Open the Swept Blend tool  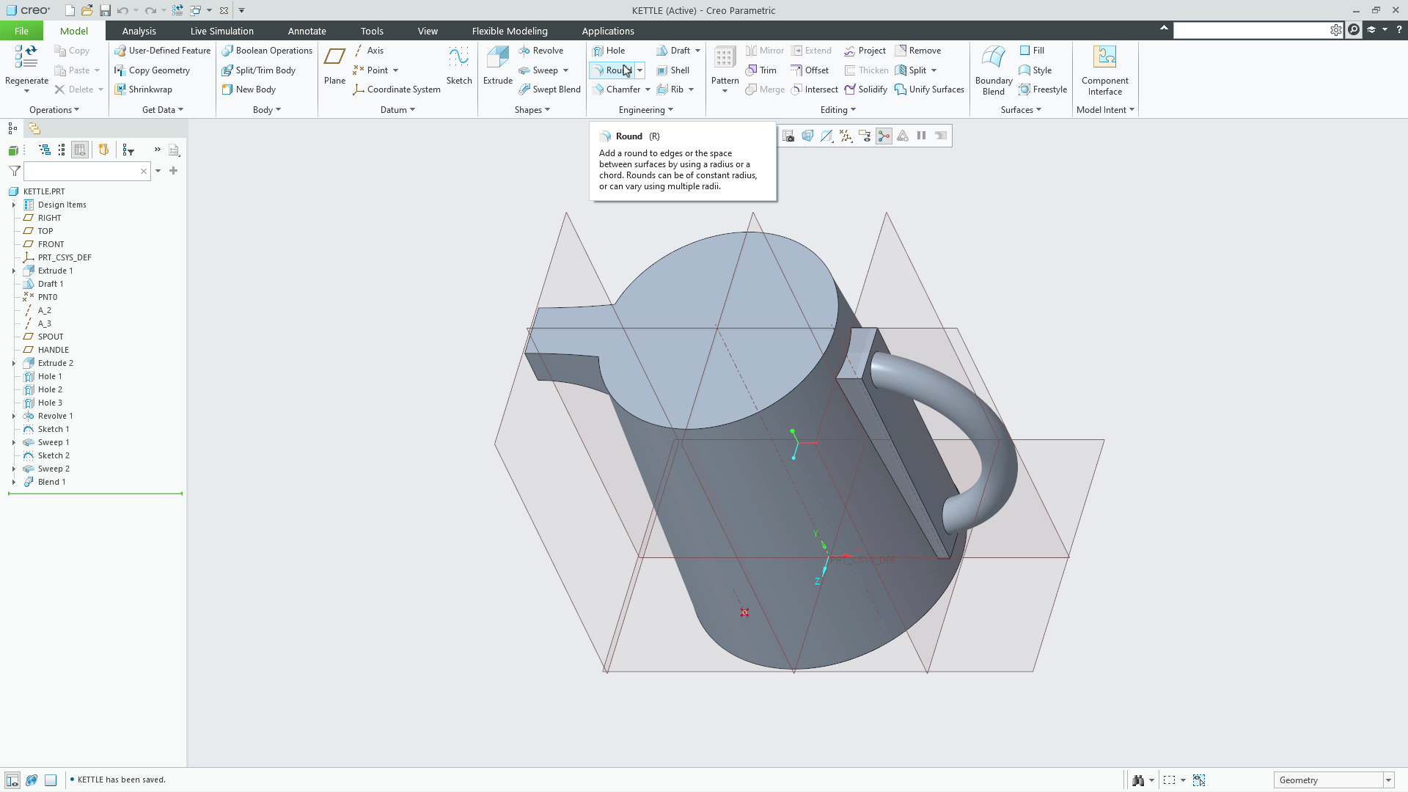click(550, 89)
